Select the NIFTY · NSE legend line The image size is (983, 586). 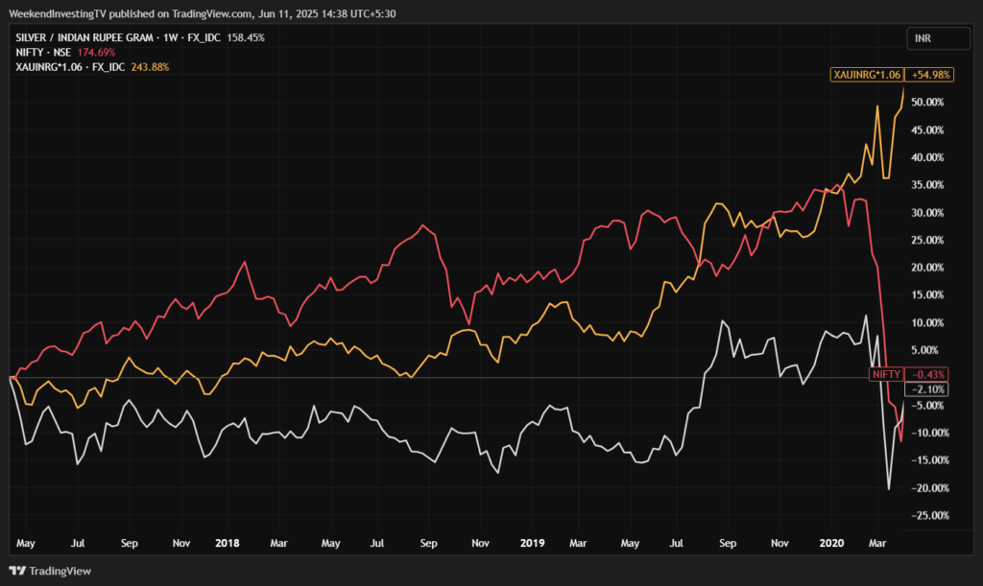pyautogui.click(x=43, y=53)
